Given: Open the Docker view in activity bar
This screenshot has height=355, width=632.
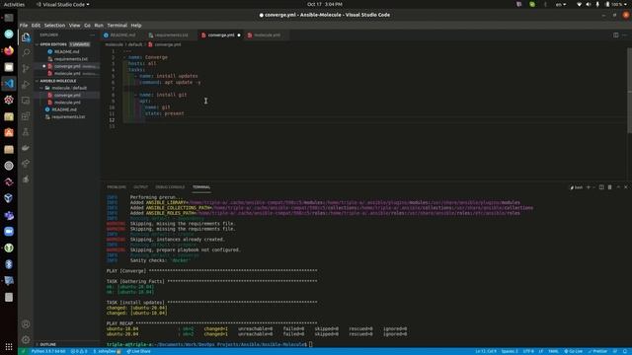Looking at the screenshot, I should [26, 148].
